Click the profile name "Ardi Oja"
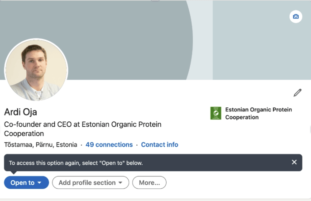The image size is (311, 201). (x=20, y=112)
